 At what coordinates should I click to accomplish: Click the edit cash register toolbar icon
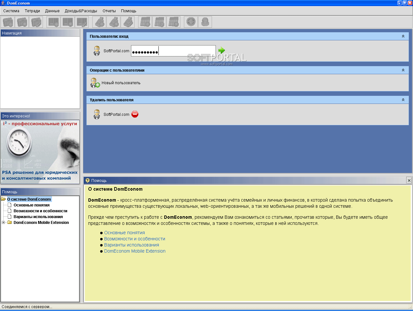[128, 22]
